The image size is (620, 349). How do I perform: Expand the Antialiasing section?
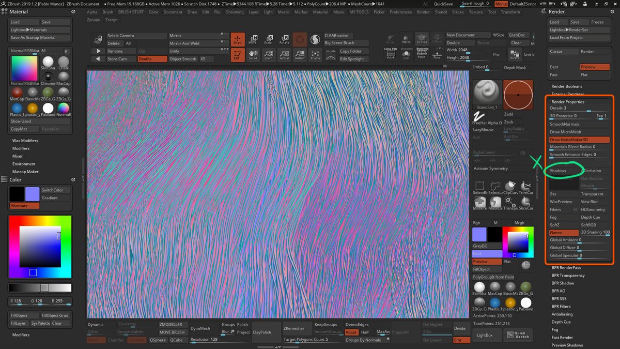tap(562, 314)
